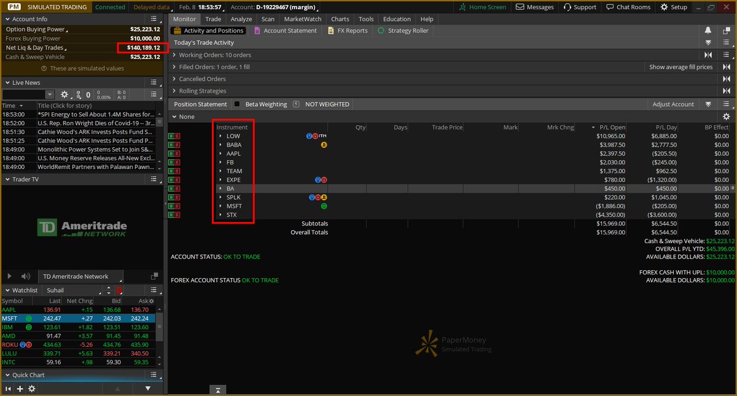The image size is (737, 396).
Task: Expand Rolling Strategies section
Action: point(174,91)
